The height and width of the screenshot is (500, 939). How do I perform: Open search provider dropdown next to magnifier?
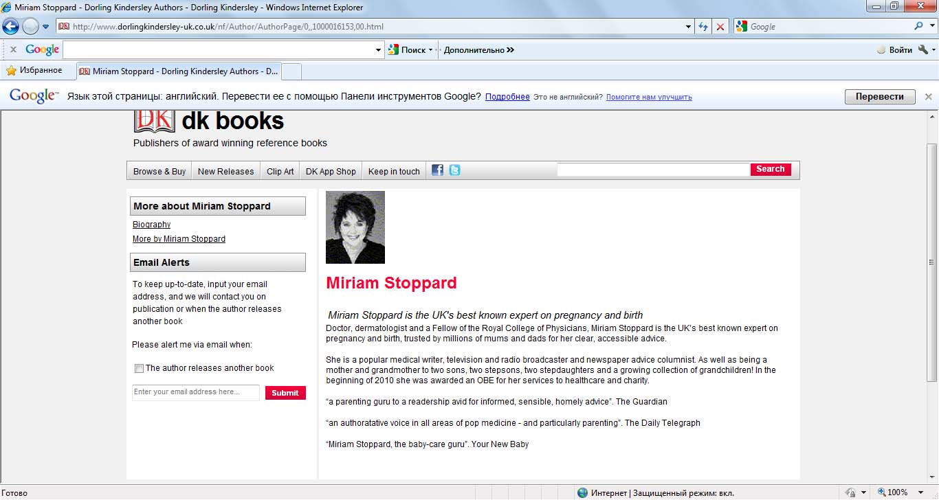[931, 27]
